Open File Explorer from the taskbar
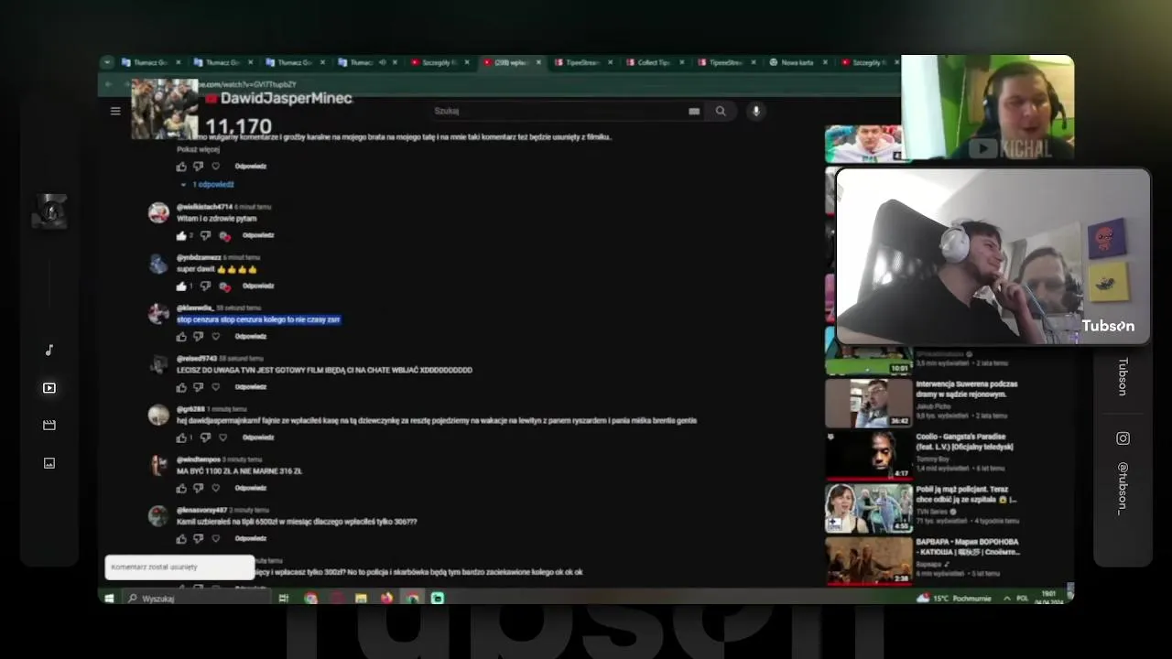 361,598
